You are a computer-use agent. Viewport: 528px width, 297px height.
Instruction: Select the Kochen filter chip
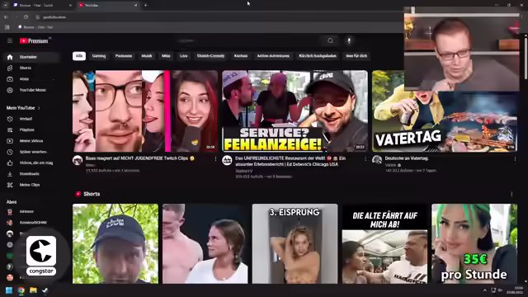(x=241, y=56)
